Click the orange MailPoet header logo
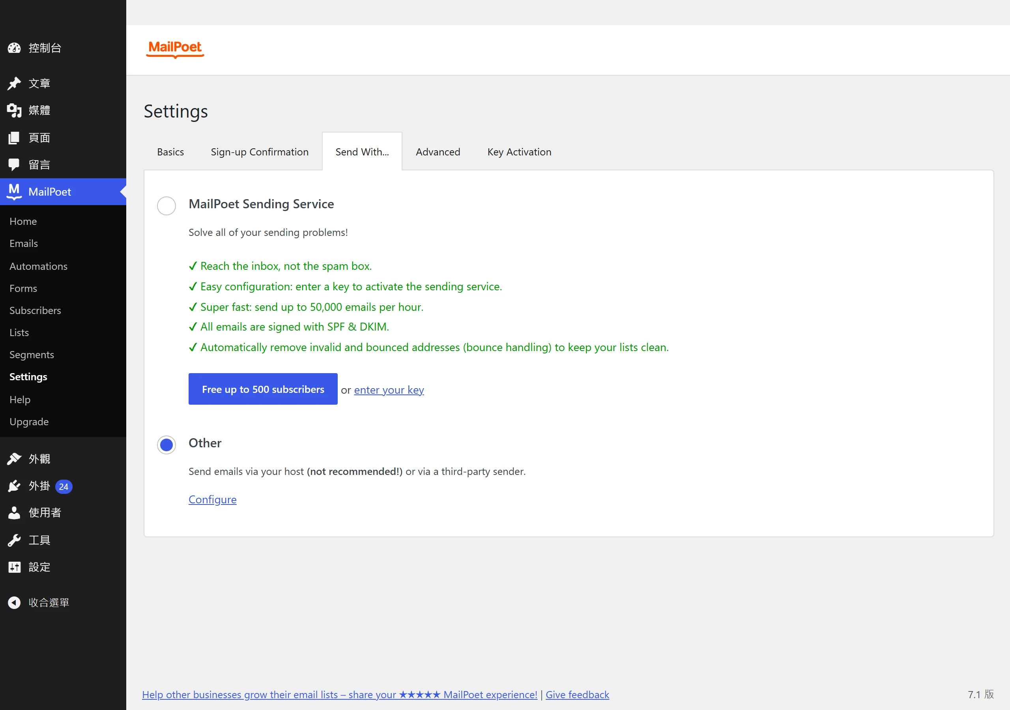The image size is (1010, 710). point(175,49)
